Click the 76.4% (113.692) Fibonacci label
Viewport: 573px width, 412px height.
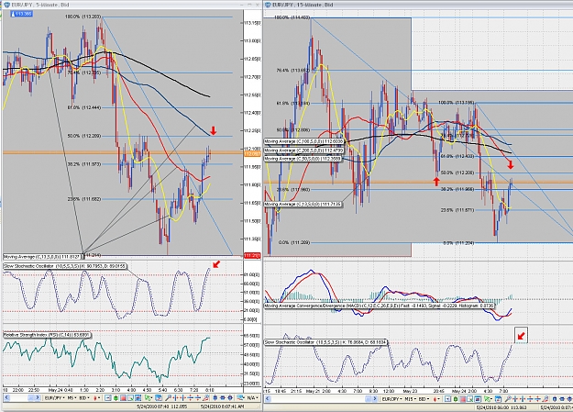[293, 71]
